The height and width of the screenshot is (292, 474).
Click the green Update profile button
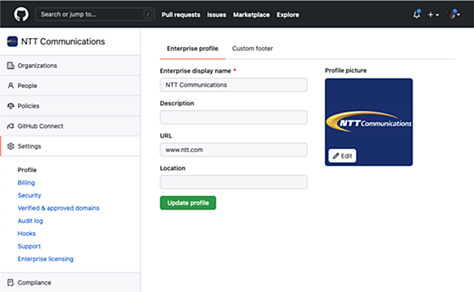(188, 203)
